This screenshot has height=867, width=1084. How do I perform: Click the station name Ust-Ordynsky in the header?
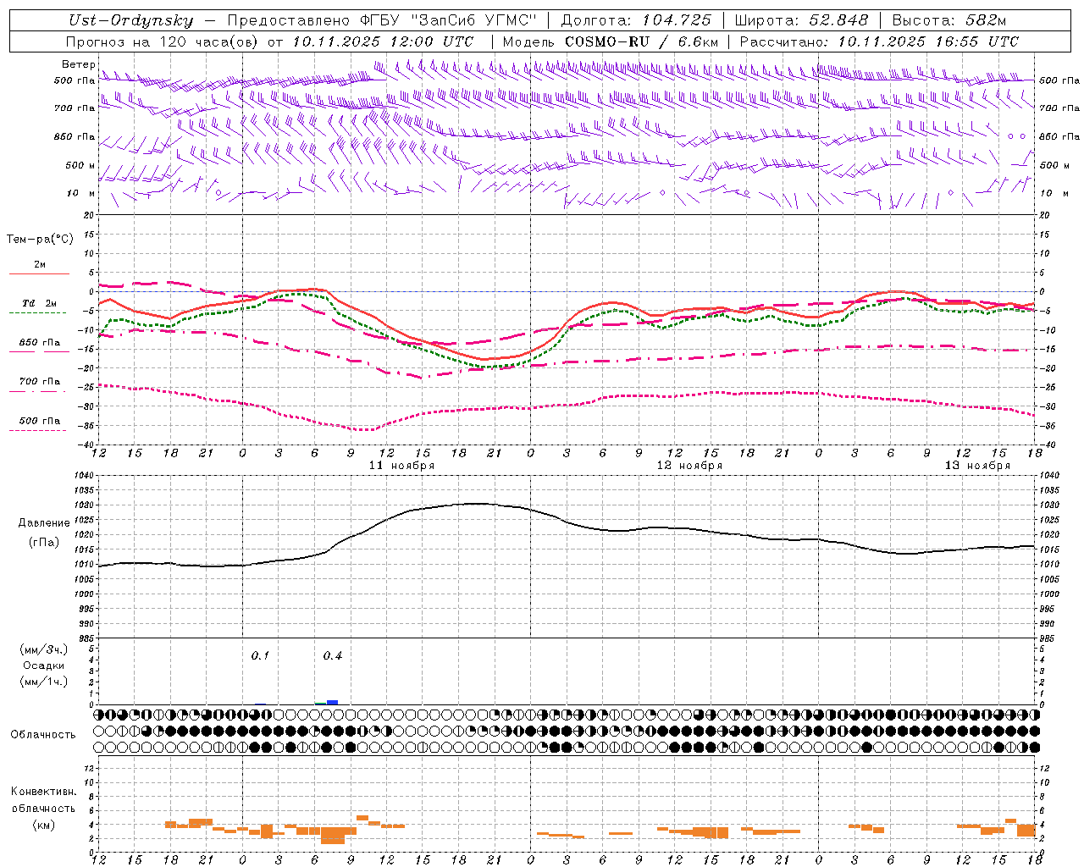[x=131, y=20]
